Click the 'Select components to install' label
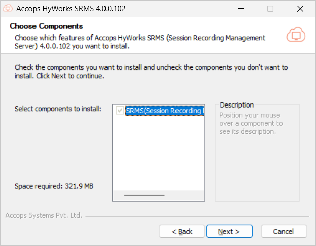 tap(58, 109)
